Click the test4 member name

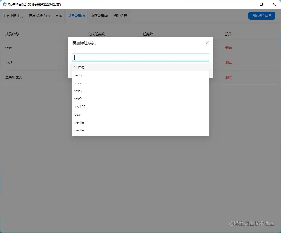pyautogui.click(x=9, y=48)
